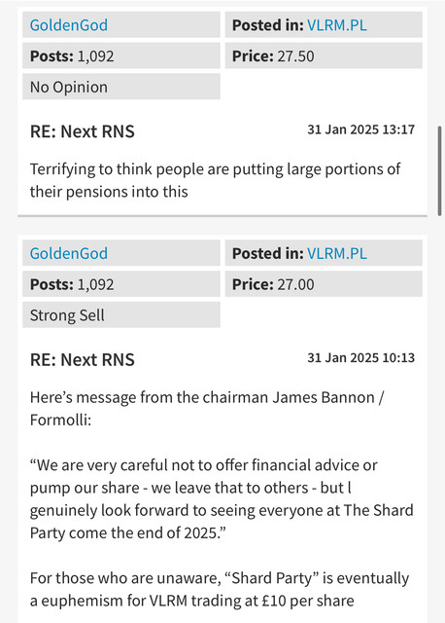Select the Strong Sell label

tap(121, 315)
